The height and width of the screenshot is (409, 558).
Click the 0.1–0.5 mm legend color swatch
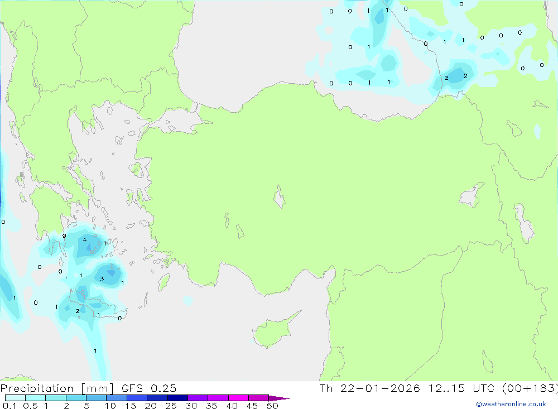[x=15, y=398]
